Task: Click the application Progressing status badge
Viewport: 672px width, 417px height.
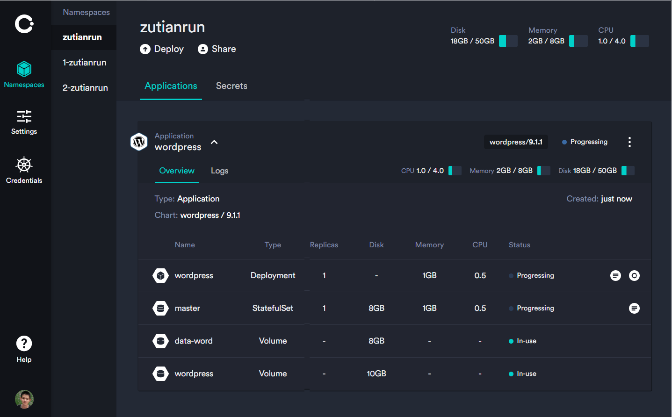Action: point(585,142)
